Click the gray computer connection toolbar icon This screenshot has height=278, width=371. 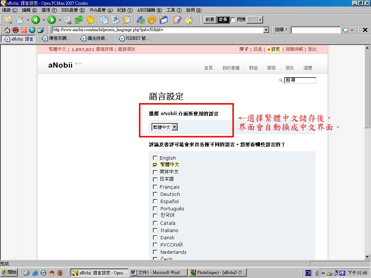pos(67,20)
